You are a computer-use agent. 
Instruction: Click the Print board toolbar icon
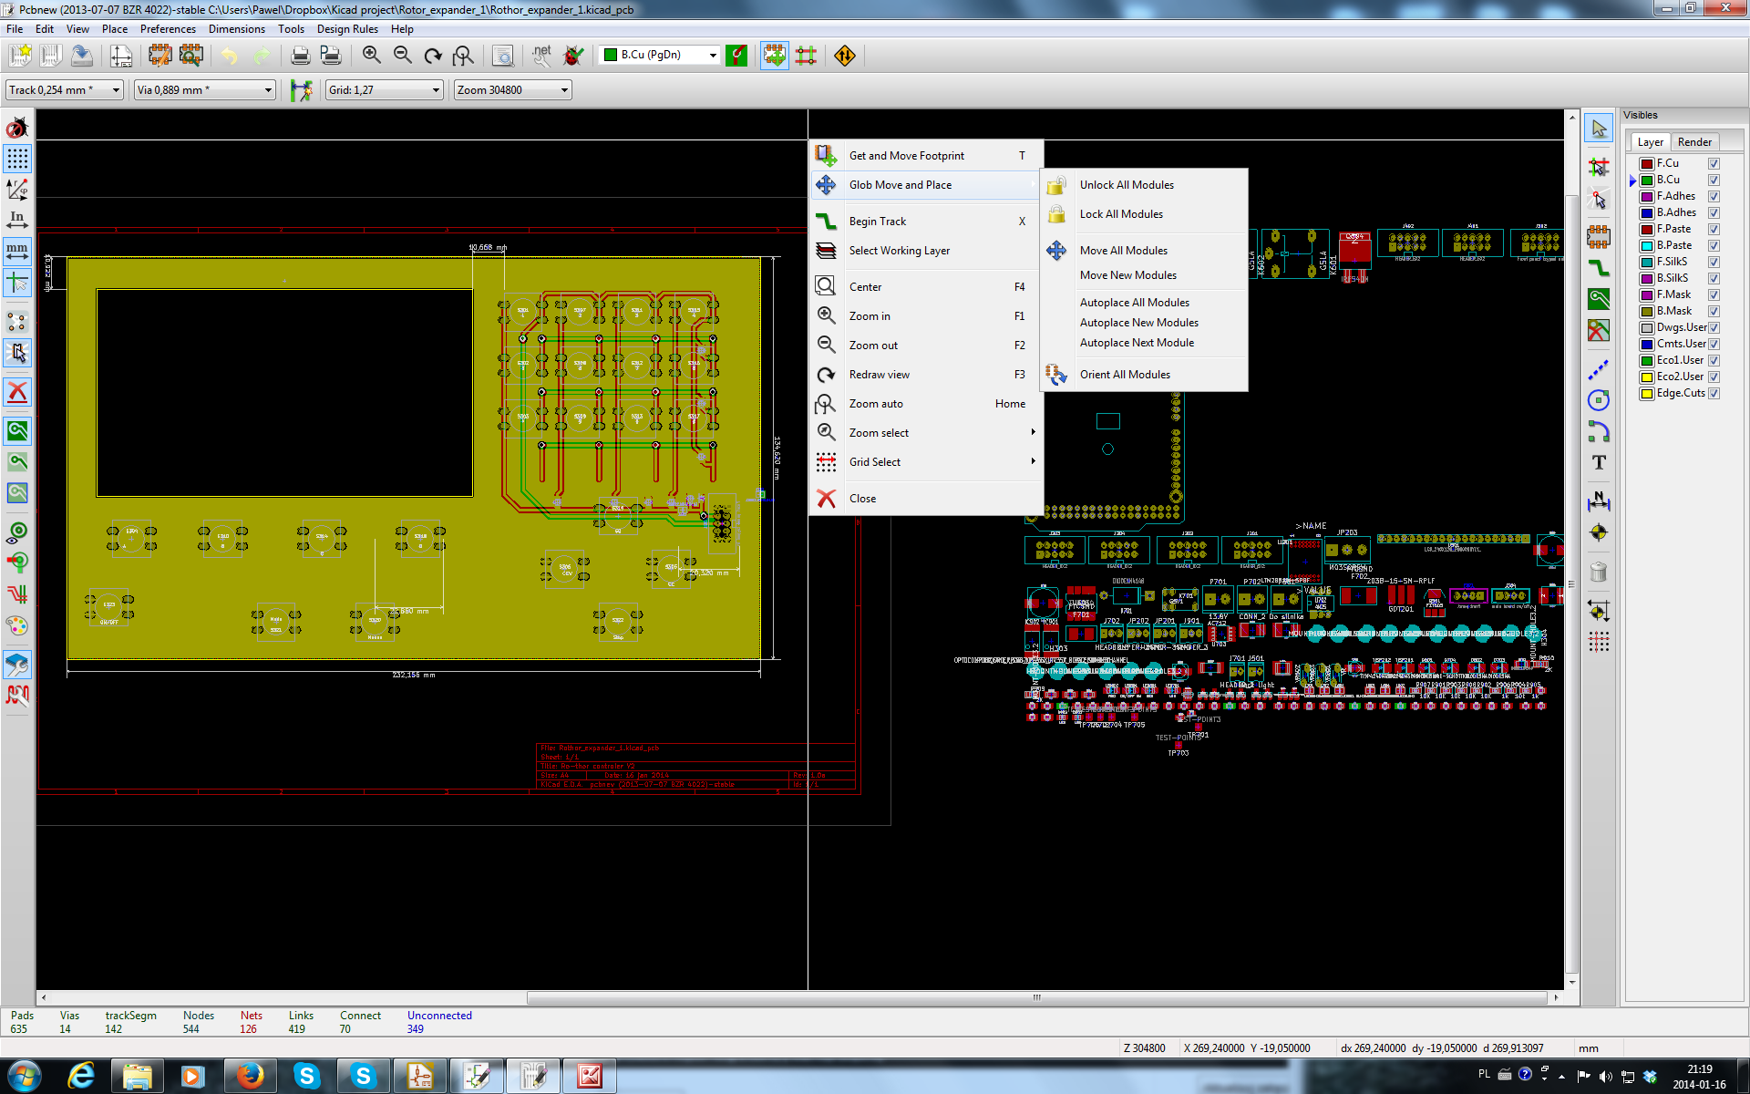point(300,56)
